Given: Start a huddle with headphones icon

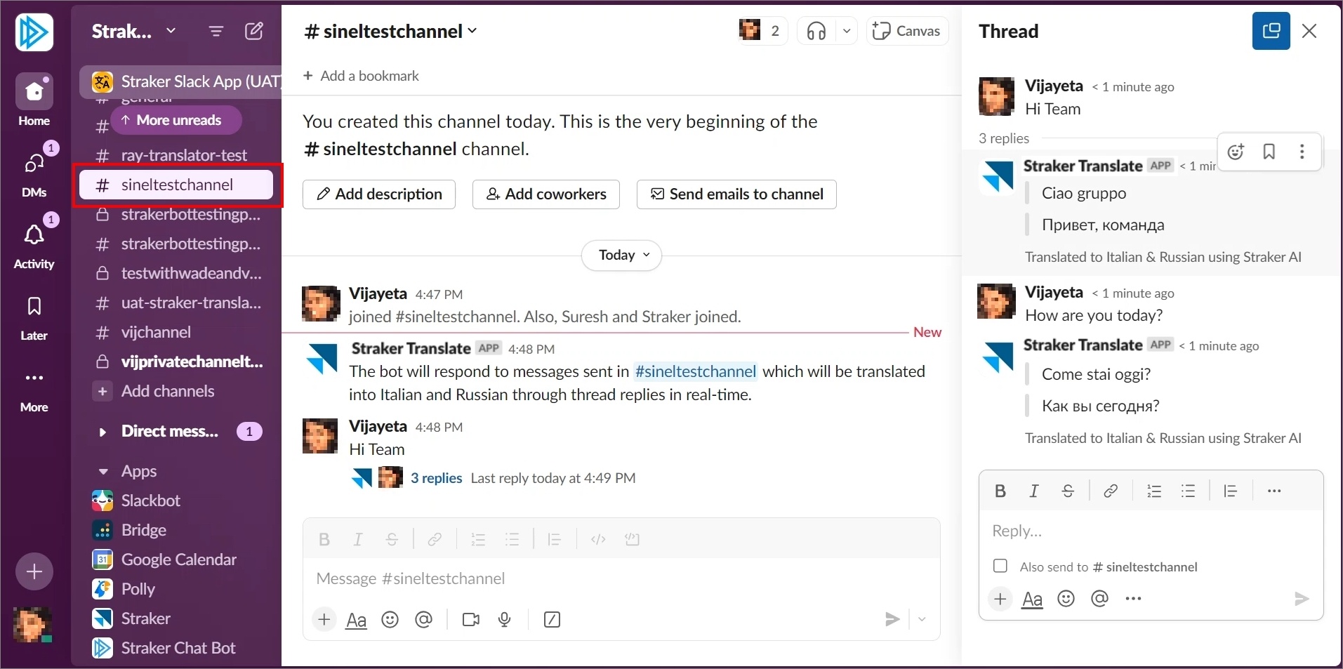Looking at the screenshot, I should pyautogui.click(x=816, y=31).
